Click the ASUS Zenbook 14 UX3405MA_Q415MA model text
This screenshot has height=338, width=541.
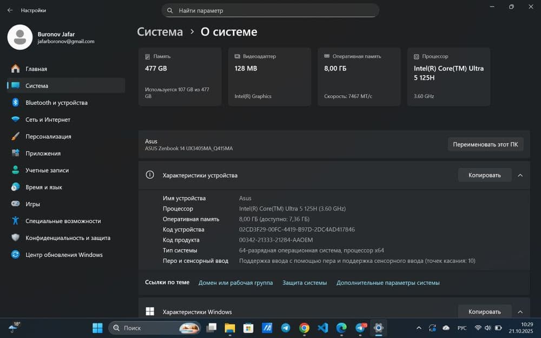point(189,148)
